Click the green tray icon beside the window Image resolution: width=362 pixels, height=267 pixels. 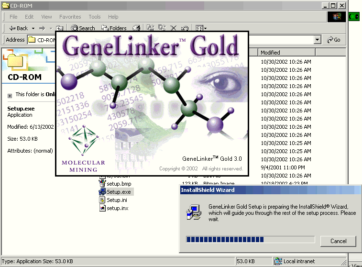point(354,17)
